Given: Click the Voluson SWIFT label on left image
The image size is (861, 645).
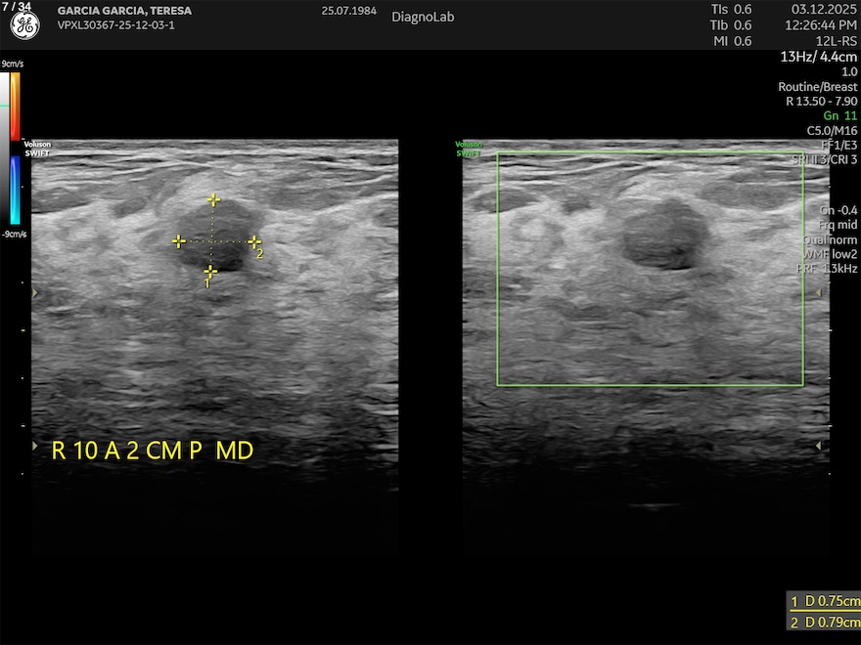Looking at the screenshot, I should [37, 148].
